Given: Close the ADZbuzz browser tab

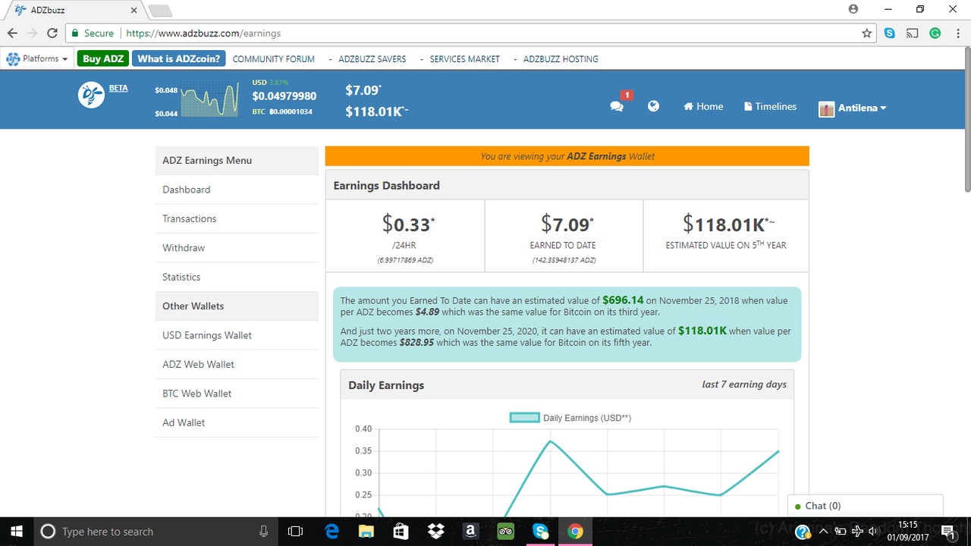Looking at the screenshot, I should coord(134,11).
